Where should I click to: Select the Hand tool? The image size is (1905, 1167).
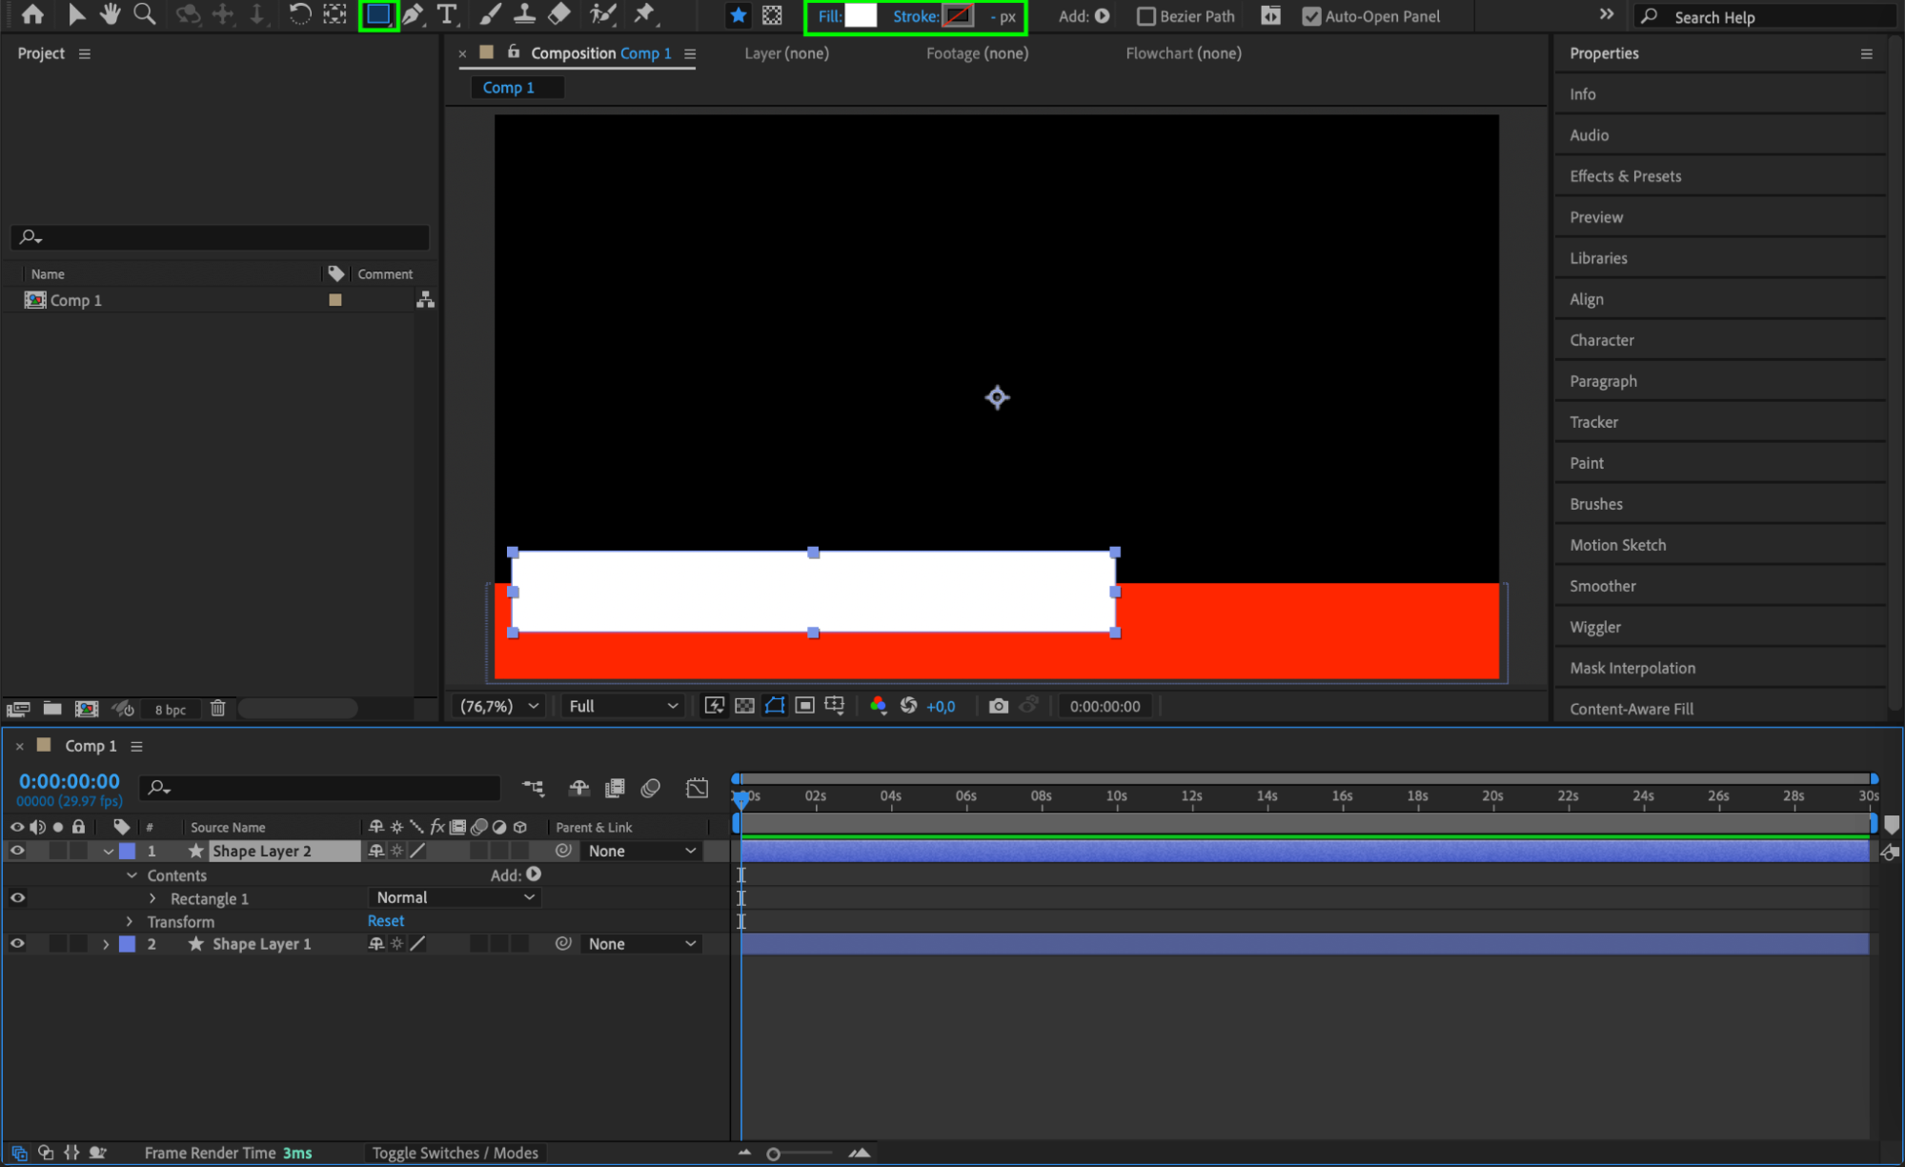click(110, 15)
